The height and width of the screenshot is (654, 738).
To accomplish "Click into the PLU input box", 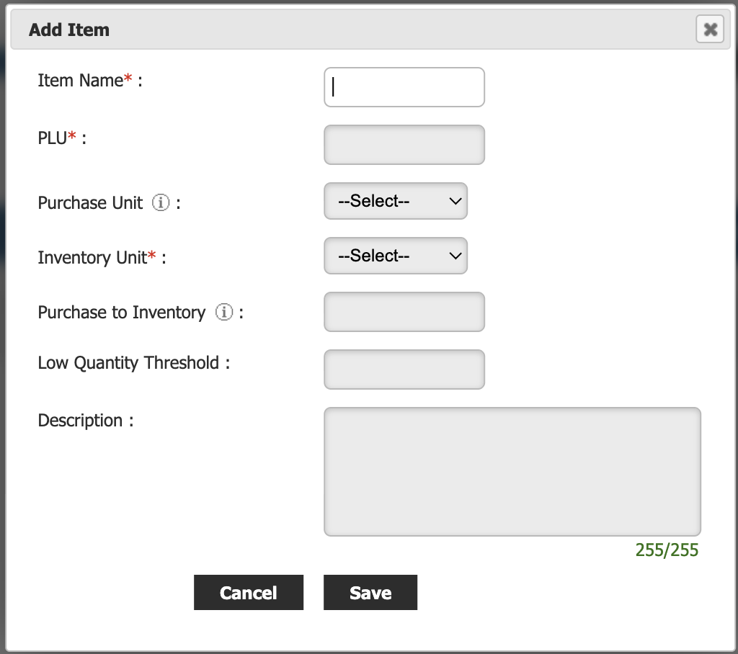I will [x=404, y=145].
